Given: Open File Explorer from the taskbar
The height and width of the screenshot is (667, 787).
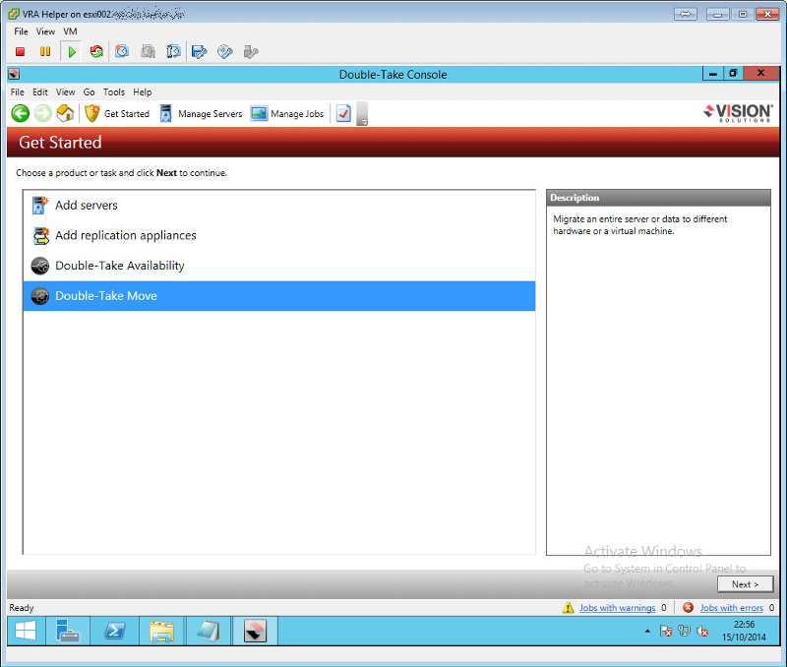Looking at the screenshot, I should 161,631.
